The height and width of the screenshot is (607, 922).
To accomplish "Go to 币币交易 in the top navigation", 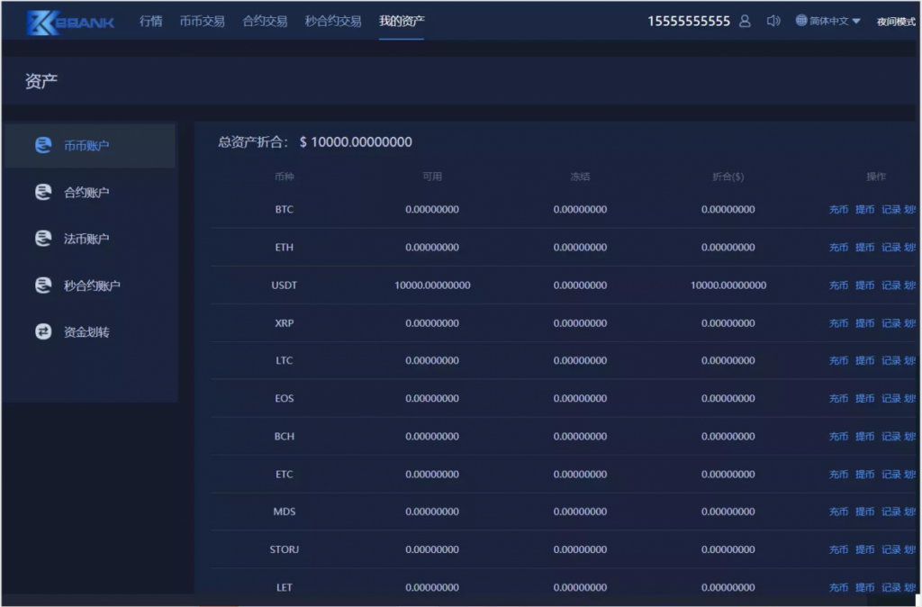I will pyautogui.click(x=203, y=21).
